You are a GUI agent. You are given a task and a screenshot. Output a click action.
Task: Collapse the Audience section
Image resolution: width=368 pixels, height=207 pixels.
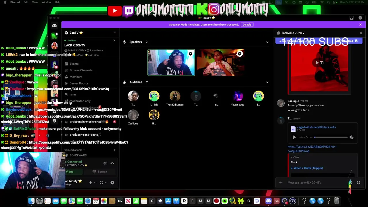[x=267, y=82]
